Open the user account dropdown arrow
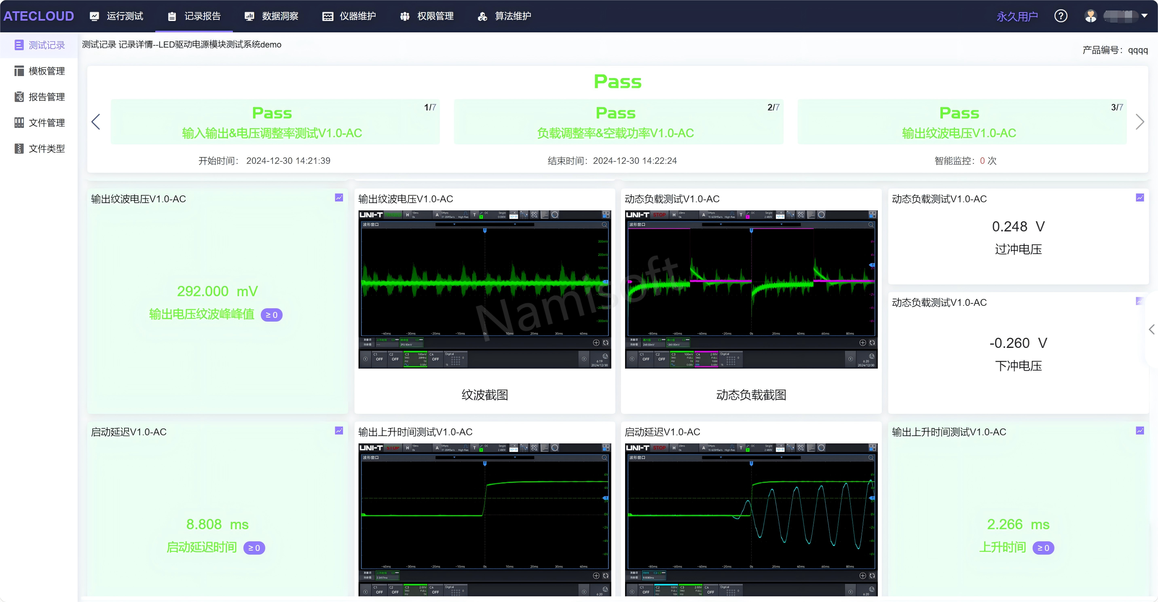1158x602 pixels. coord(1145,16)
